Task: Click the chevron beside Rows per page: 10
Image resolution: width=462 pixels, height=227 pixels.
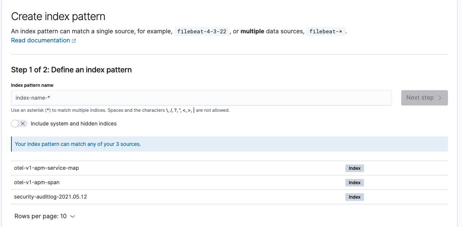Action: pyautogui.click(x=73, y=216)
